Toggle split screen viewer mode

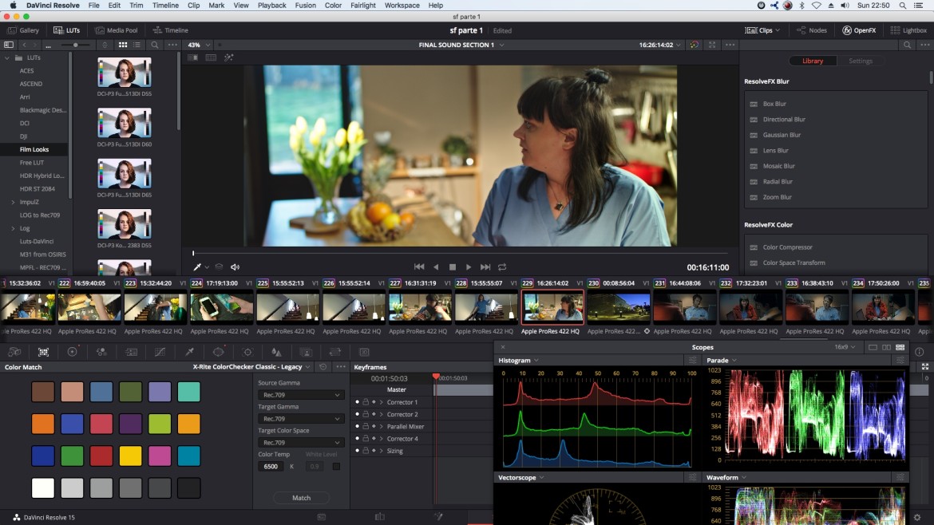tap(211, 57)
